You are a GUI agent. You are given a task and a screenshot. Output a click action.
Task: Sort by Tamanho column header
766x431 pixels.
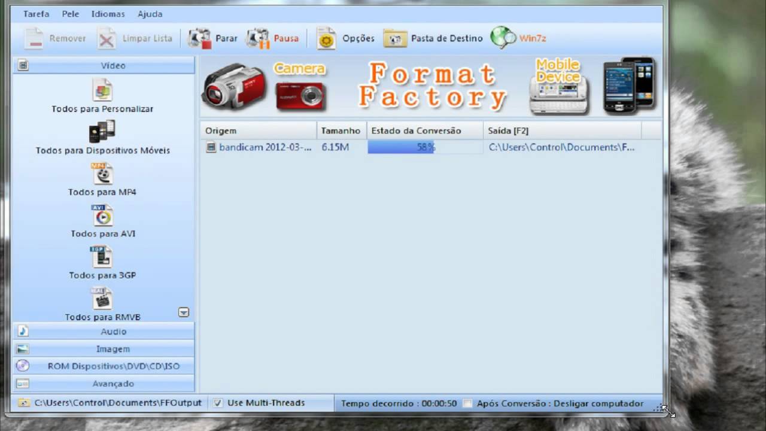(x=341, y=130)
